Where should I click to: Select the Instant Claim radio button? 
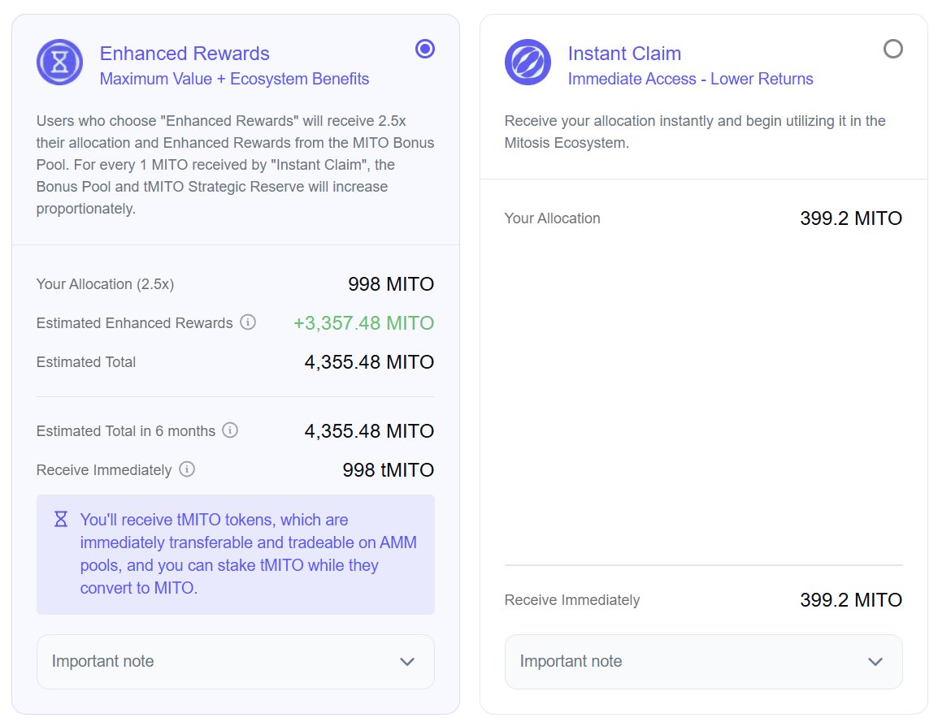tap(892, 50)
